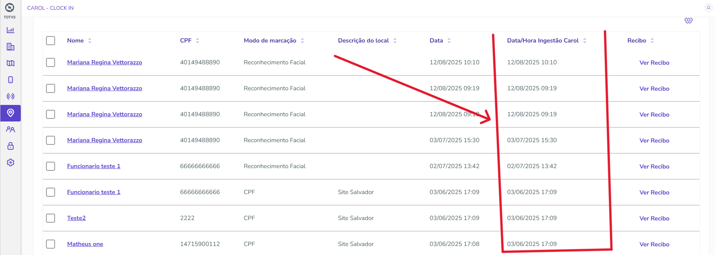The width and height of the screenshot is (715, 255).
Task: Click the broadcast signal sidebar icon
Action: (11, 96)
